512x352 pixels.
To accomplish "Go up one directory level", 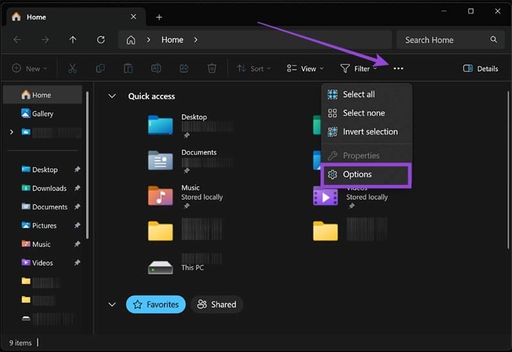I will pos(73,40).
